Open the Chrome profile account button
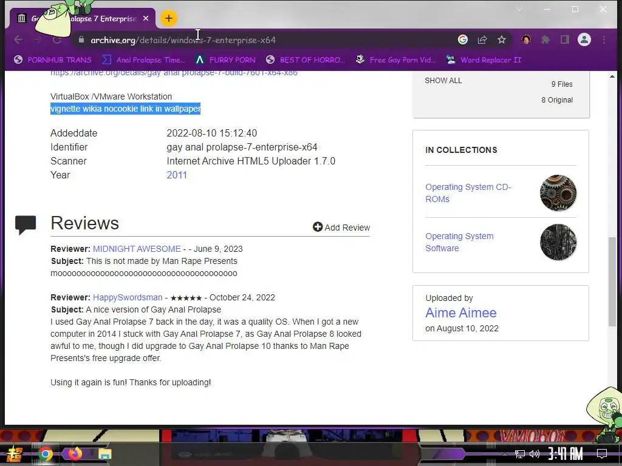 (584, 39)
